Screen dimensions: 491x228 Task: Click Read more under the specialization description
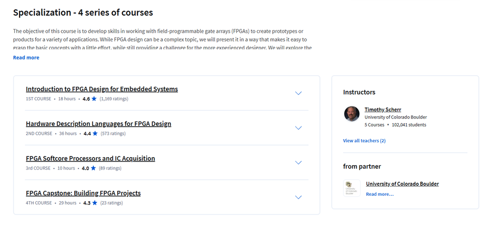(x=26, y=58)
